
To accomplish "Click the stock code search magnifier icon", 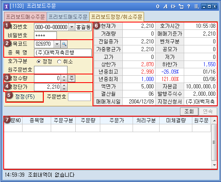I will click(64, 44).
